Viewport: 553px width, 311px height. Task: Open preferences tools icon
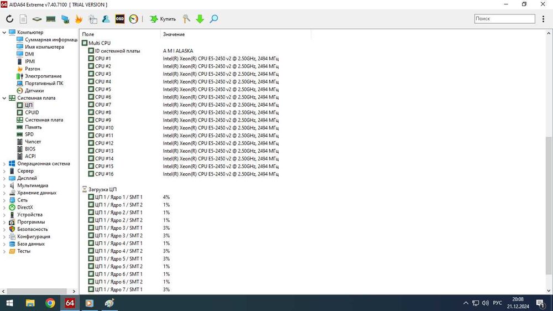coord(186,19)
